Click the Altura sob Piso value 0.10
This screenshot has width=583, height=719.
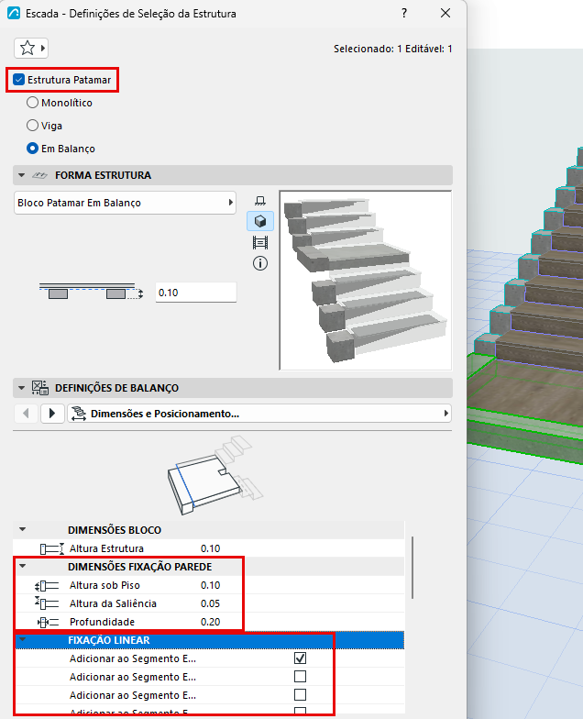point(211,585)
